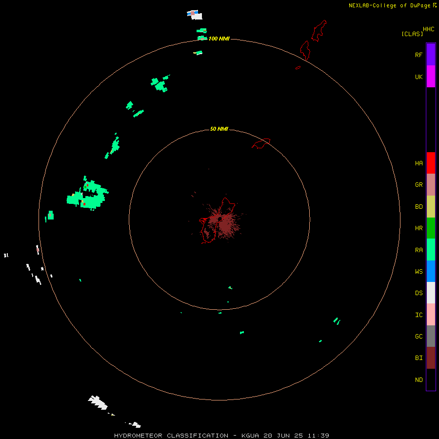Click the GC legend label
The height and width of the screenshot is (439, 439).
tap(419, 337)
